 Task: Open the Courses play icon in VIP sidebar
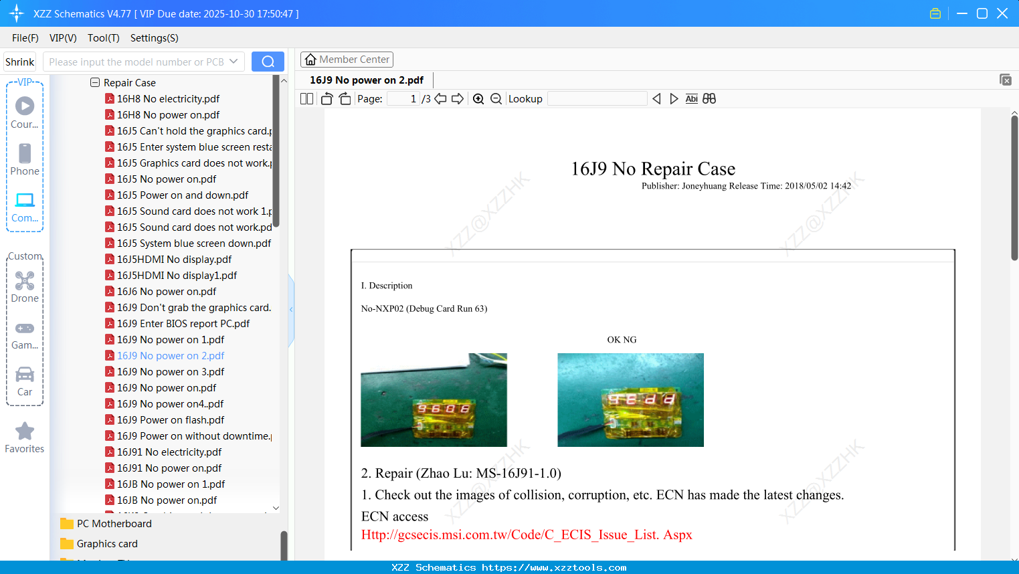[25, 106]
